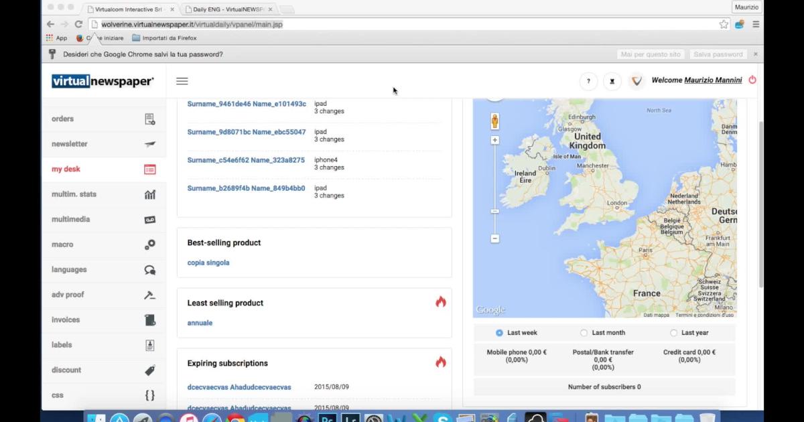Click flame icon beside Least selling product
This screenshot has width=804, height=422.
tap(440, 302)
